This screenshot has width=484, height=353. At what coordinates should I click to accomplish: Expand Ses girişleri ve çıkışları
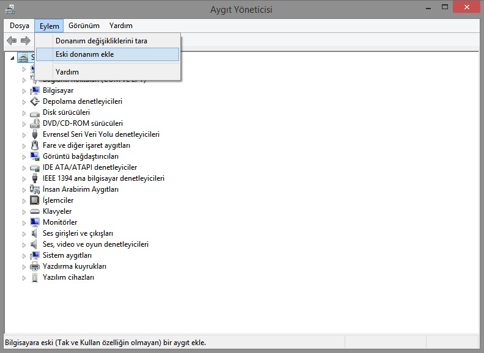(x=24, y=234)
